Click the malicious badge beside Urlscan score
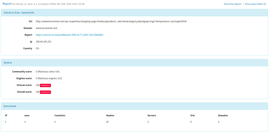The height and width of the screenshot is (134, 270). (x=45, y=85)
